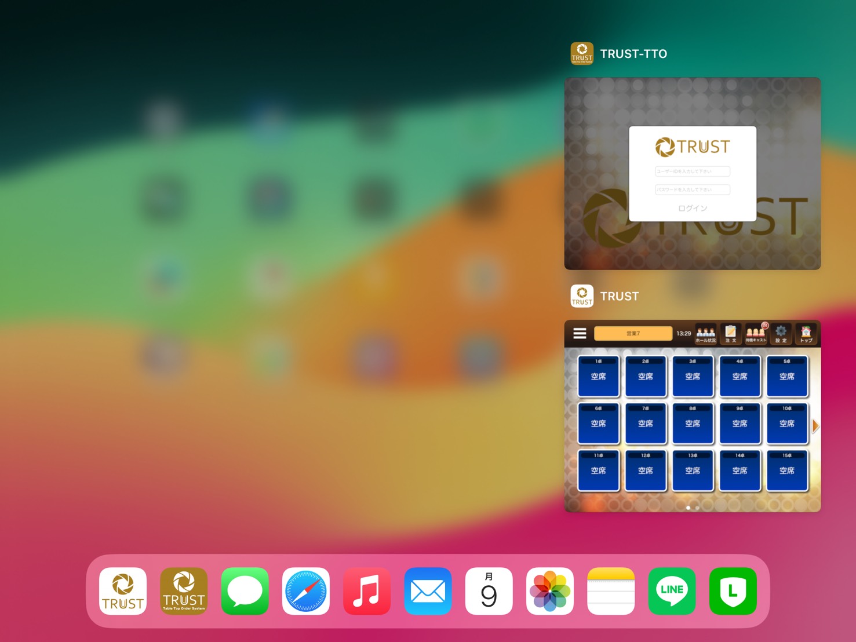Open 待機キャスト waiting cast icon
The width and height of the screenshot is (856, 642).
click(755, 334)
